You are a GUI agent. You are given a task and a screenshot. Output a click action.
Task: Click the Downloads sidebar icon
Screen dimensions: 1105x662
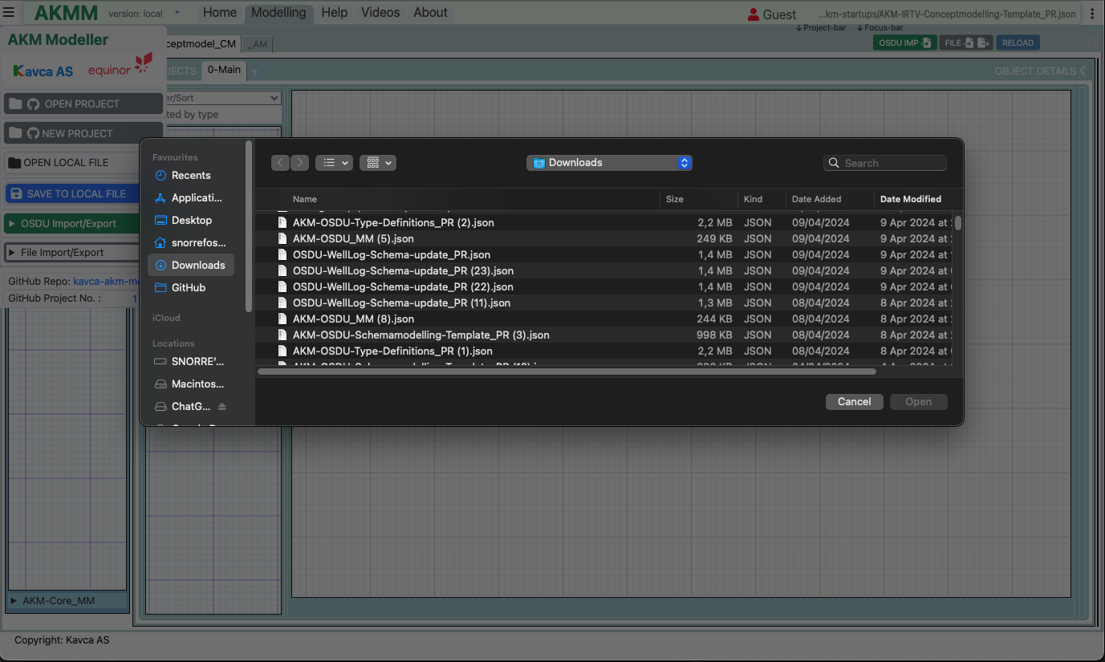click(160, 265)
